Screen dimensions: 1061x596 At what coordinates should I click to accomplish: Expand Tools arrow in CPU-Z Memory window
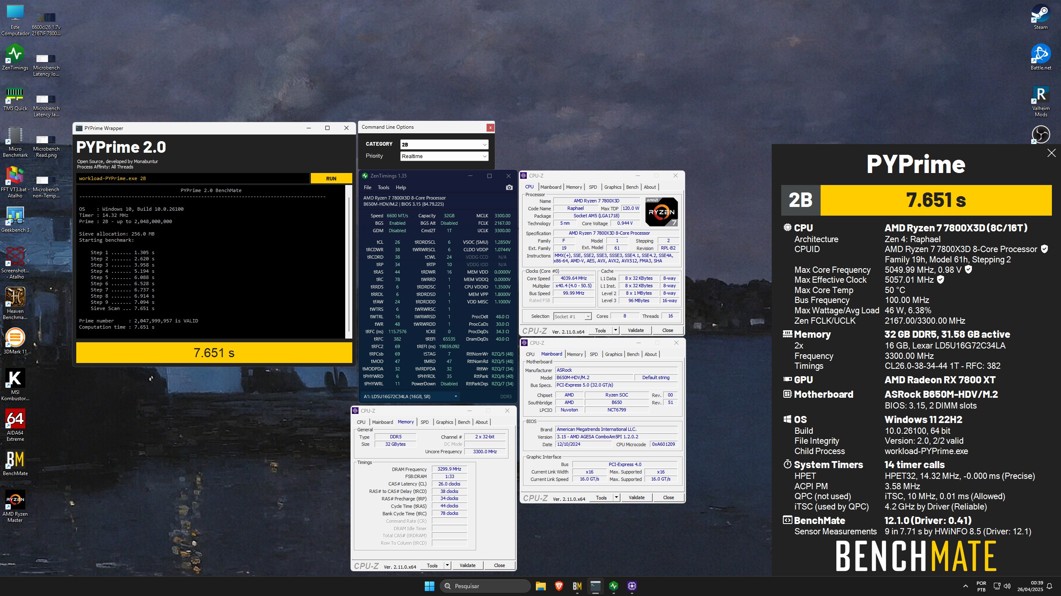(447, 565)
